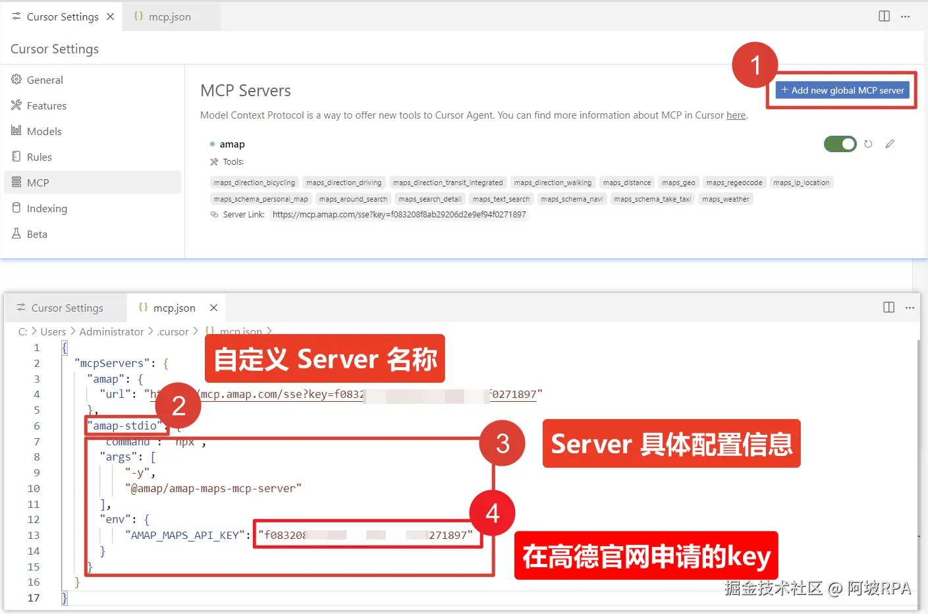The image size is (928, 614).
Task: Click "@amap/amap-maps-mcp-server" string on line 10
Action: pyautogui.click(x=213, y=488)
